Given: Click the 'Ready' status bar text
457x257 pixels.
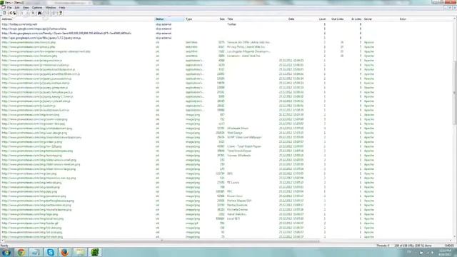Looking at the screenshot, I should pos(4,246).
